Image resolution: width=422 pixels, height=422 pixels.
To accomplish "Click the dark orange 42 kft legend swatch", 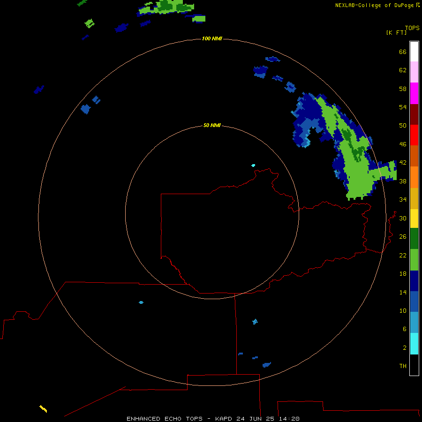I will (414, 156).
